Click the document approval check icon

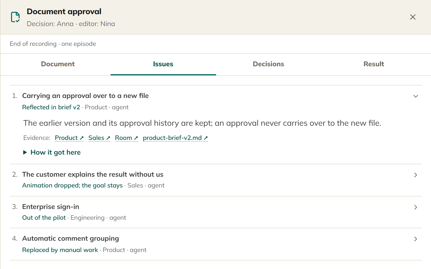(15, 17)
